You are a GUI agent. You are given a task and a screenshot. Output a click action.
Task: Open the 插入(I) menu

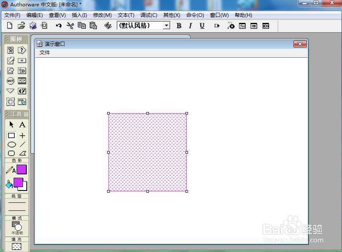click(80, 15)
